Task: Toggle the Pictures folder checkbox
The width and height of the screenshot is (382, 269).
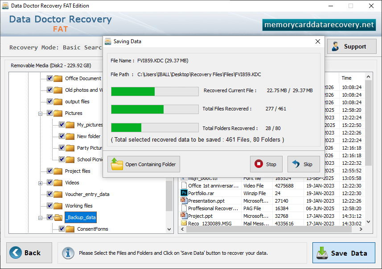Action: [49, 113]
